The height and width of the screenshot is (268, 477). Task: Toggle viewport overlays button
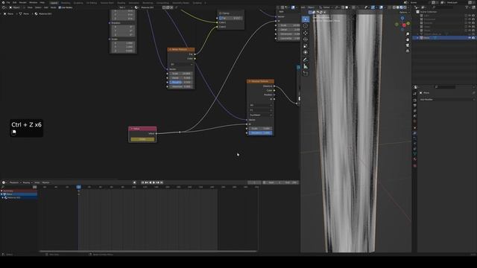pos(381,7)
